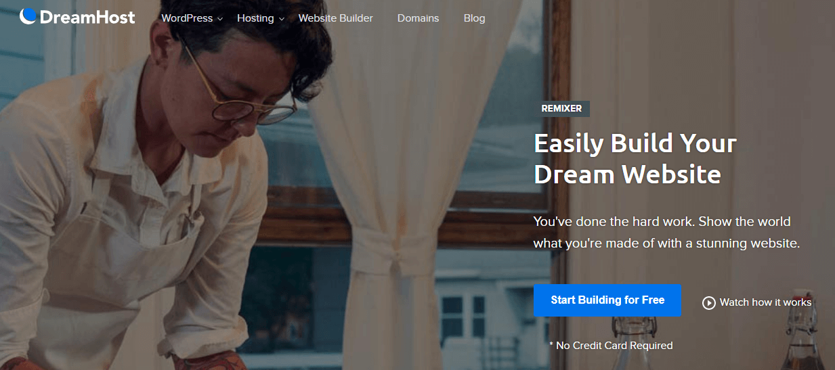Click the DreamHost crescent moon logo icon
The width and height of the screenshot is (835, 370).
28,16
